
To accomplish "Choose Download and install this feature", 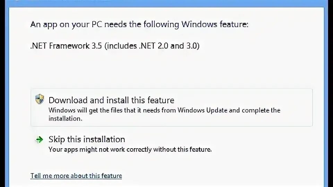I will point(111,100).
